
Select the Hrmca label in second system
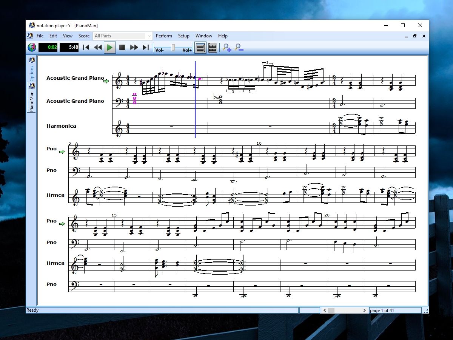pos(55,195)
